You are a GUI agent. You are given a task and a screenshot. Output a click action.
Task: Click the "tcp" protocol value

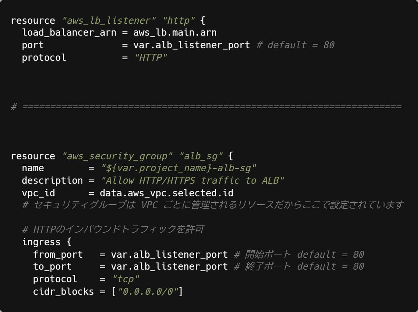pyautogui.click(x=126, y=279)
